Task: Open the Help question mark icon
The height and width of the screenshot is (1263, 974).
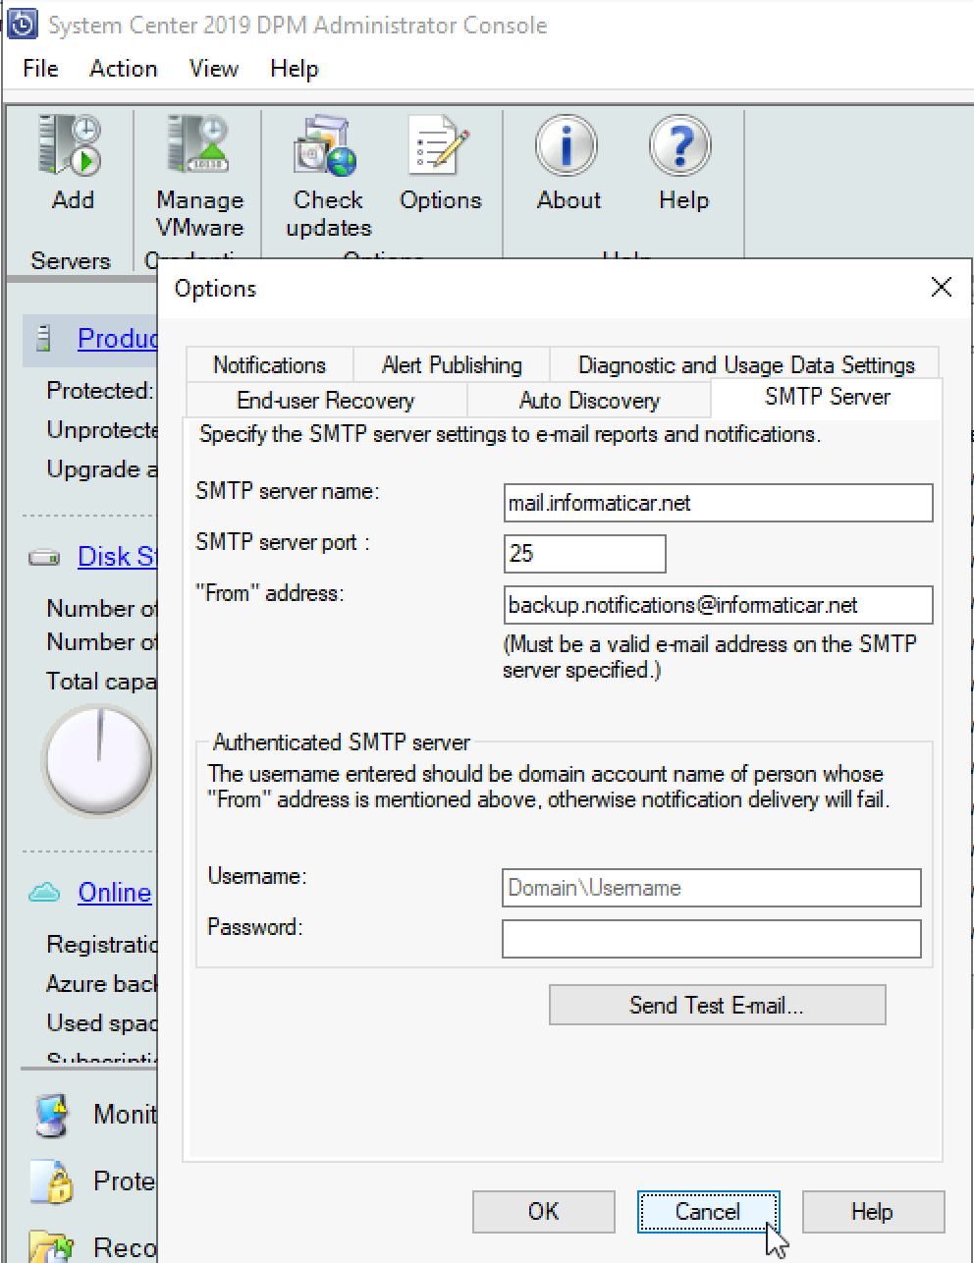Action: point(681,145)
